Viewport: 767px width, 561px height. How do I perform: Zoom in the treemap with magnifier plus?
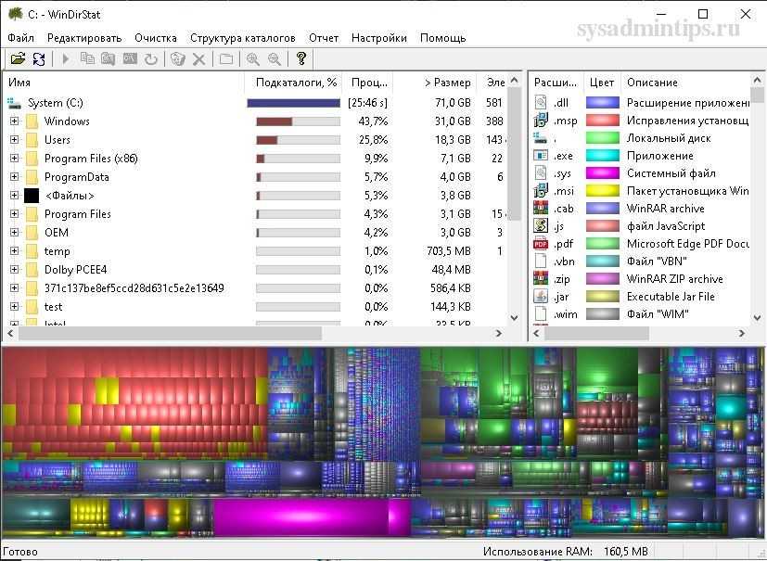252,59
